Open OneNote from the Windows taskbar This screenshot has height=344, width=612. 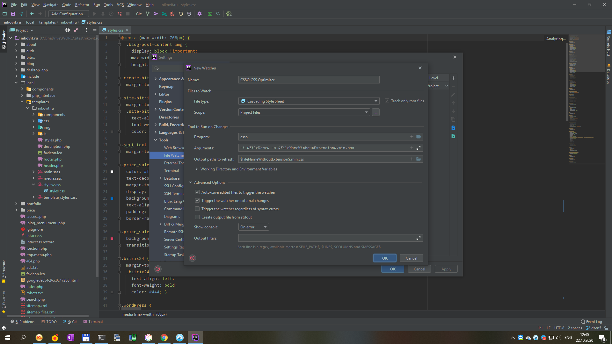[70, 338]
